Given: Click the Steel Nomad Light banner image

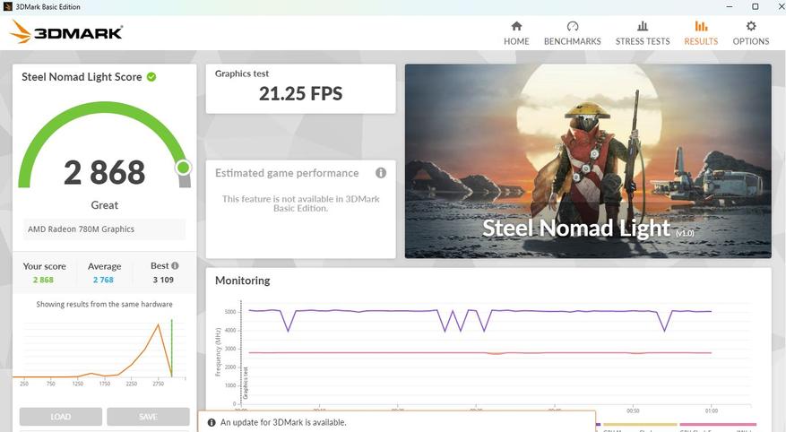Looking at the screenshot, I should [588, 160].
